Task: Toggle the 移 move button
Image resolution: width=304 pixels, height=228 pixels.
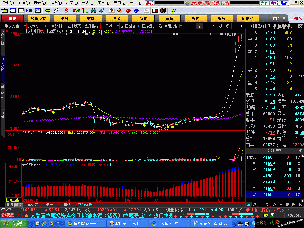Action: 228,26
